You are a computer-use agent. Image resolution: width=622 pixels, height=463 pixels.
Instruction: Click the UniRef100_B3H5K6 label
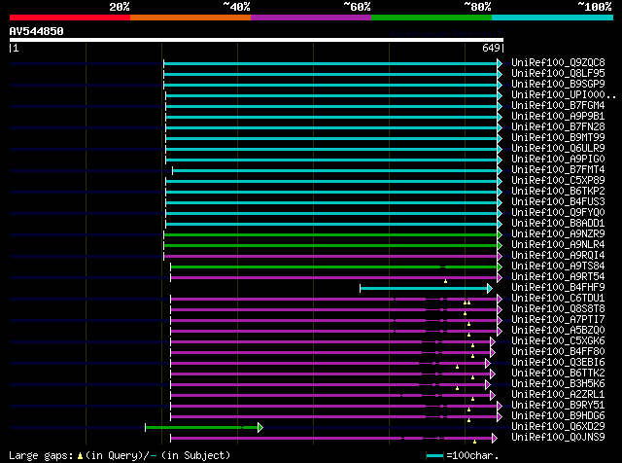tap(558, 384)
